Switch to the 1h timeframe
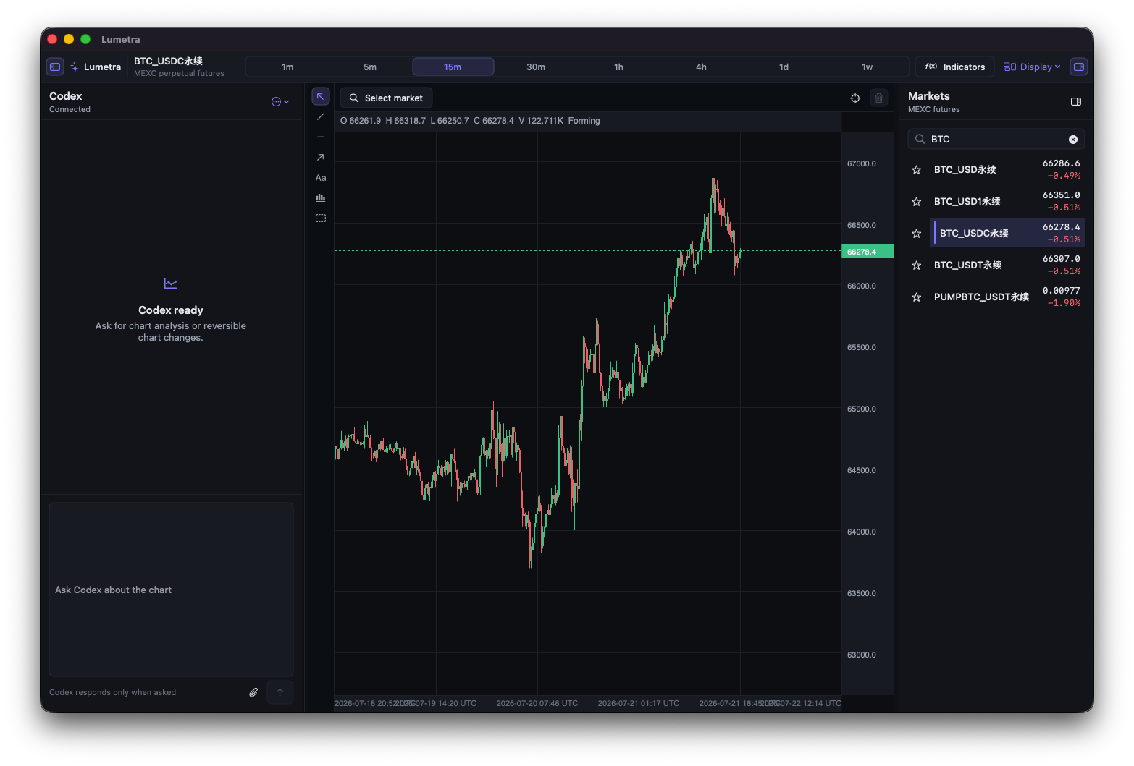The height and width of the screenshot is (766, 1134). coord(618,67)
